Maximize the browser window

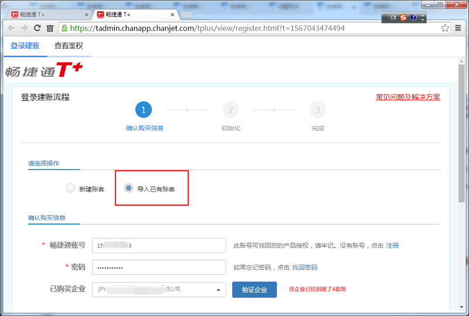[440, 5]
